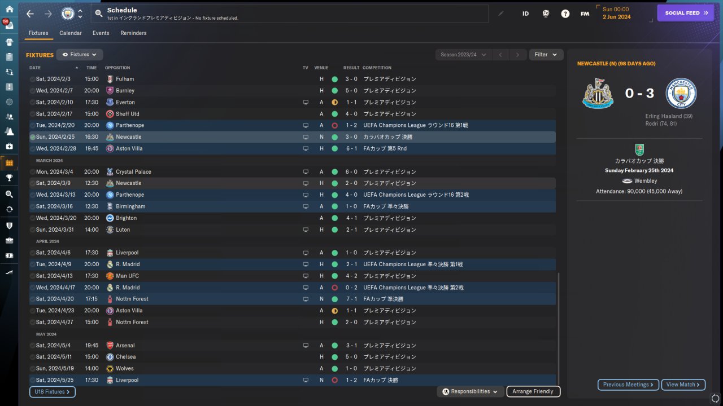This screenshot has width=723, height=406.
Task: Click the U18 Fixtures button
Action: 53,392
